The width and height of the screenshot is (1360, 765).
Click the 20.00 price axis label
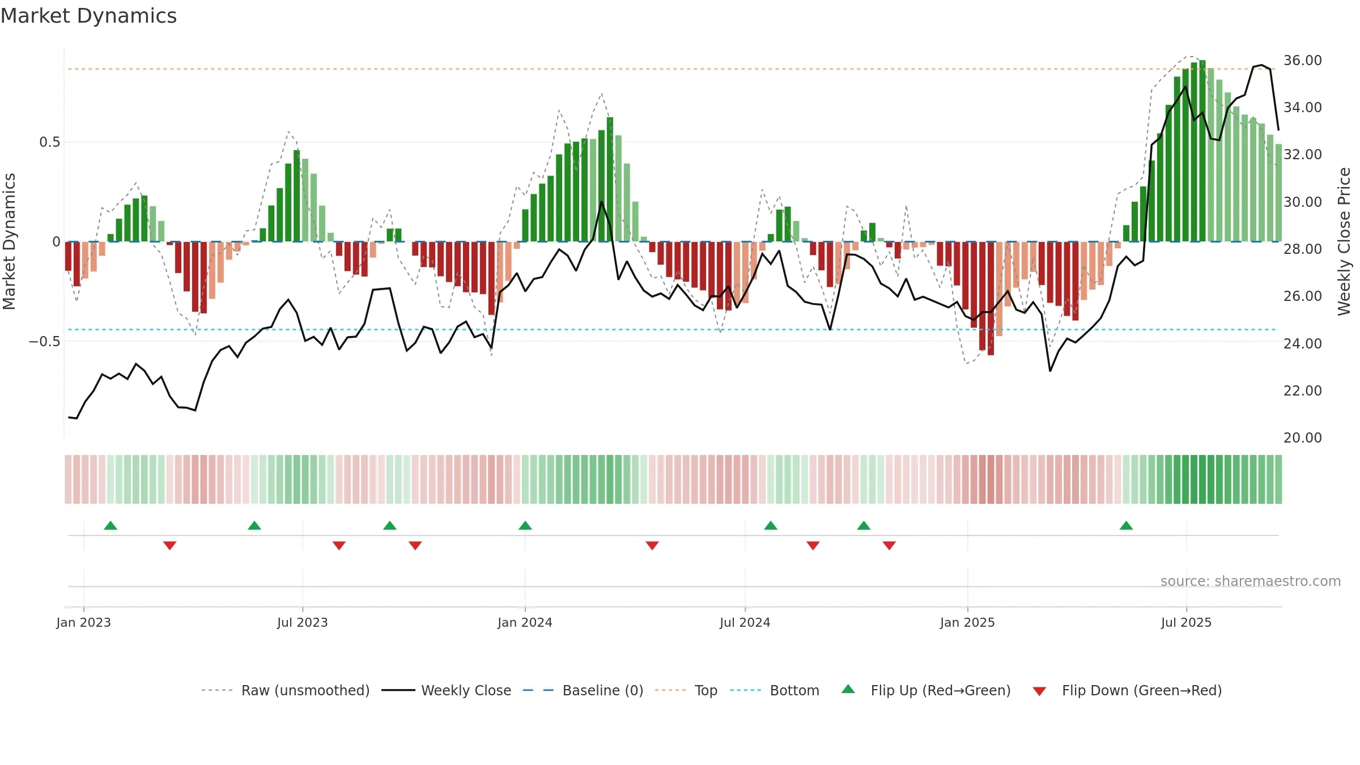pyautogui.click(x=1303, y=437)
